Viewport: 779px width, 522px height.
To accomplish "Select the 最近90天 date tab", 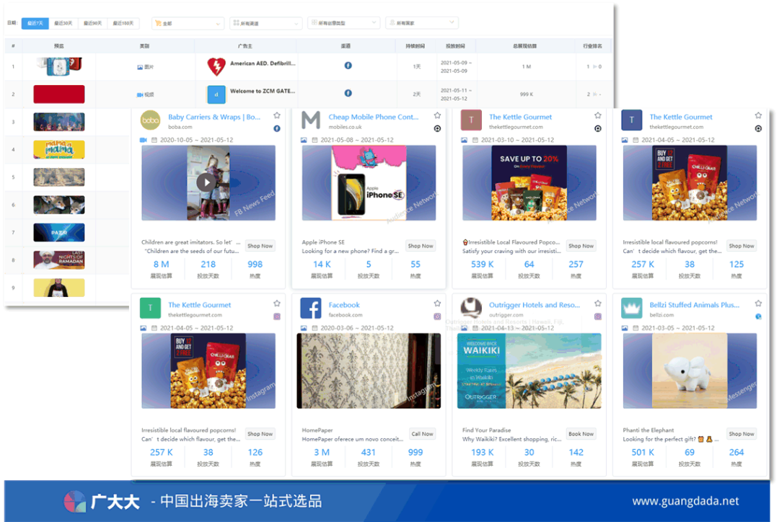I will point(93,23).
